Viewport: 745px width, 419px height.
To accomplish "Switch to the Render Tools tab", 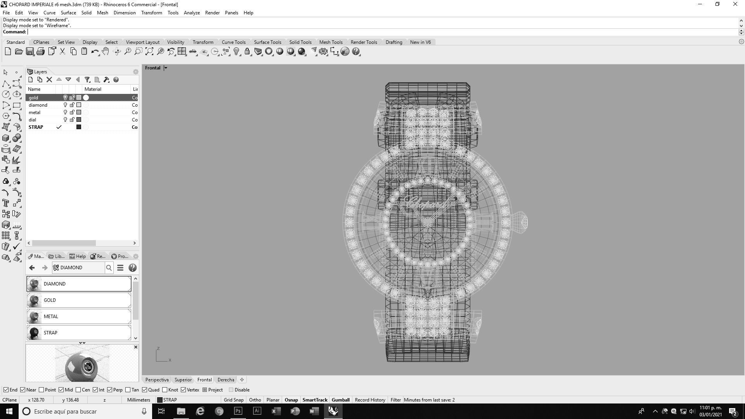I will 364,42.
